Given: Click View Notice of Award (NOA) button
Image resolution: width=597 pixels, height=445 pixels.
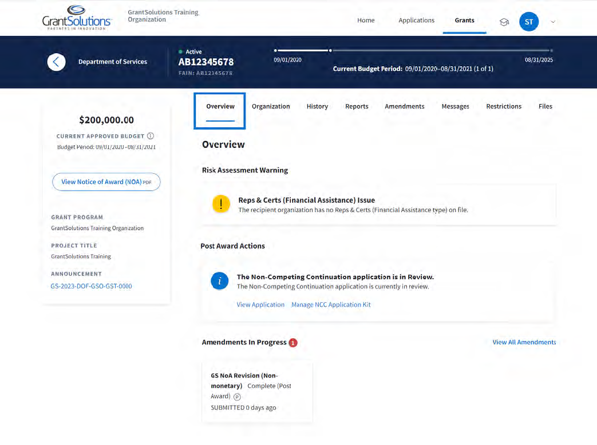Looking at the screenshot, I should [106, 182].
